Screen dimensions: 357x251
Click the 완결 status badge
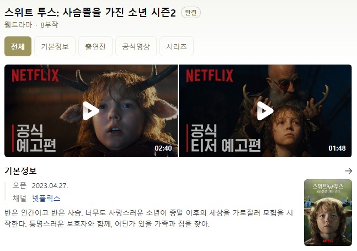coord(191,12)
